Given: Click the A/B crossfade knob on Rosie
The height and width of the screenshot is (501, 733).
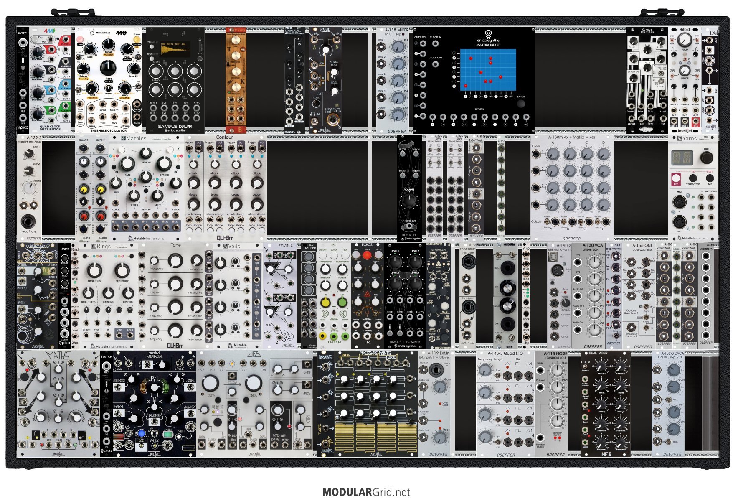Looking at the screenshot, I should pos(325,51).
